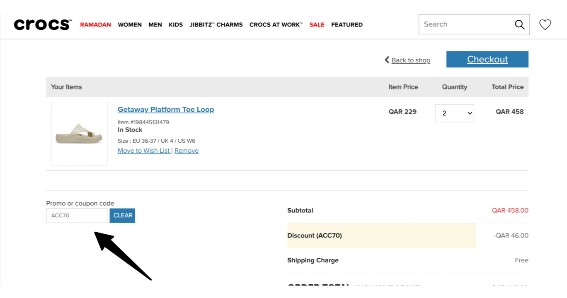Open the Featured menu
Image resolution: width=567 pixels, height=298 pixels.
(347, 24)
